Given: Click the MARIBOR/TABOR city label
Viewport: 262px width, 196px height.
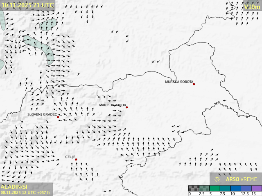Looking at the screenshot, I should [113, 105].
